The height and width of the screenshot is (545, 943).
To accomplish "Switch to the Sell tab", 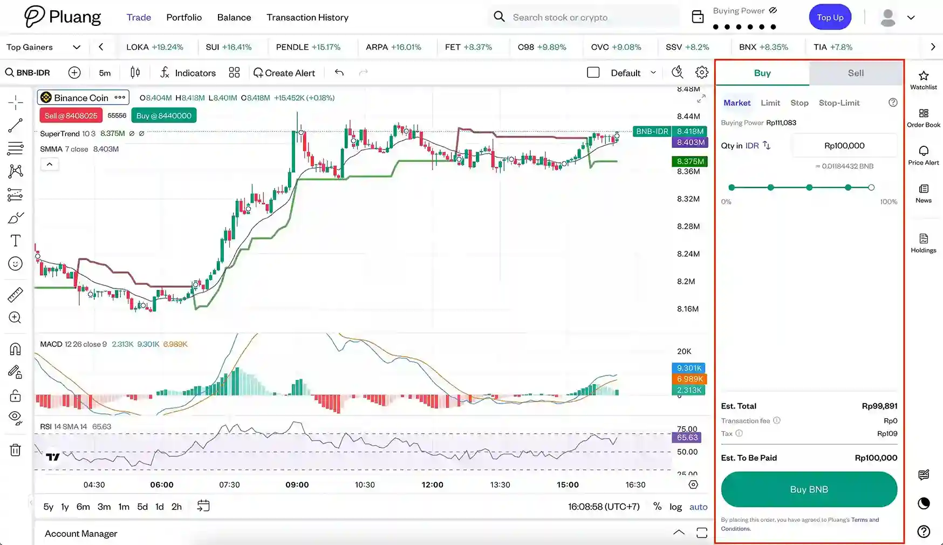I will tap(856, 73).
